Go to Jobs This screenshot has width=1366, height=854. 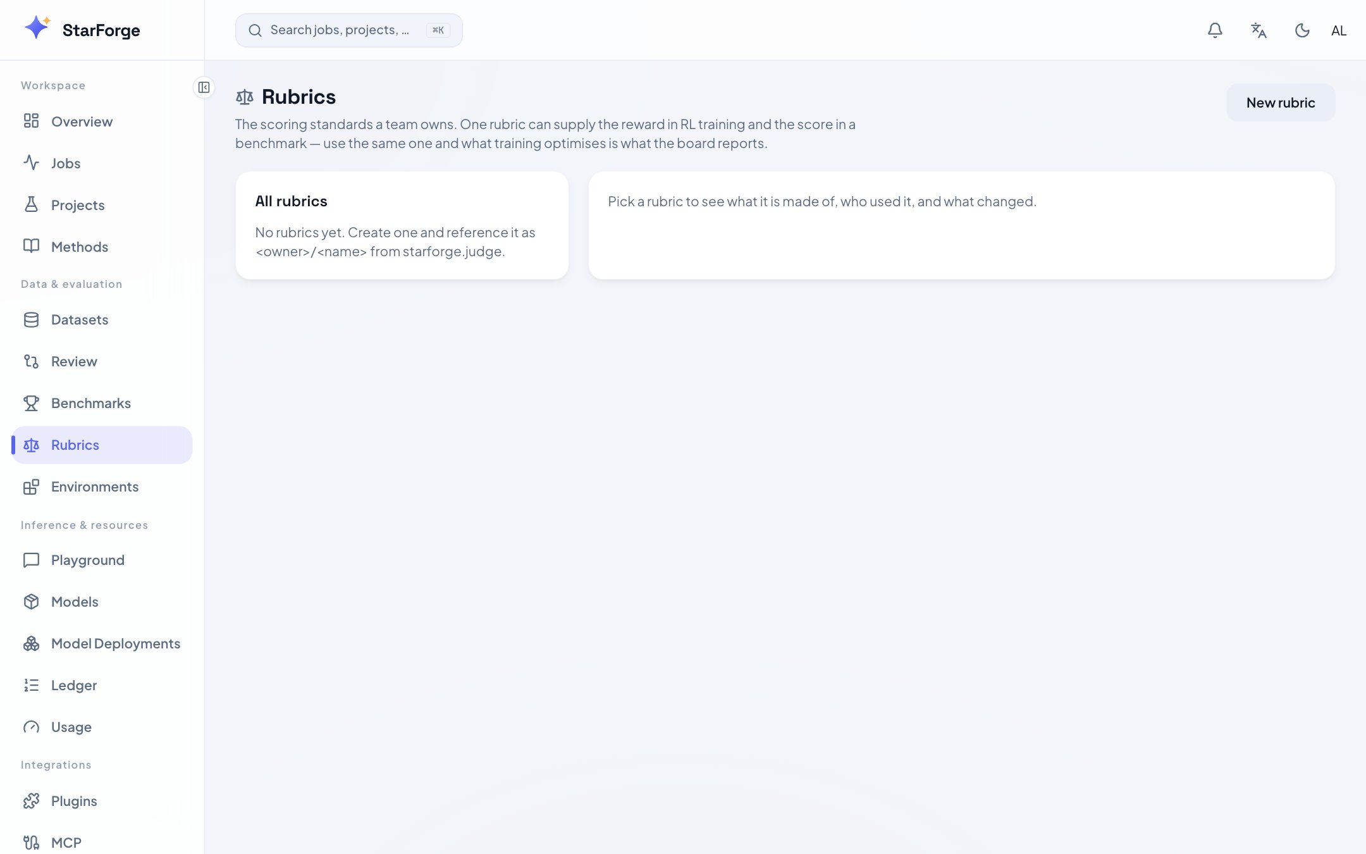[x=102, y=163]
